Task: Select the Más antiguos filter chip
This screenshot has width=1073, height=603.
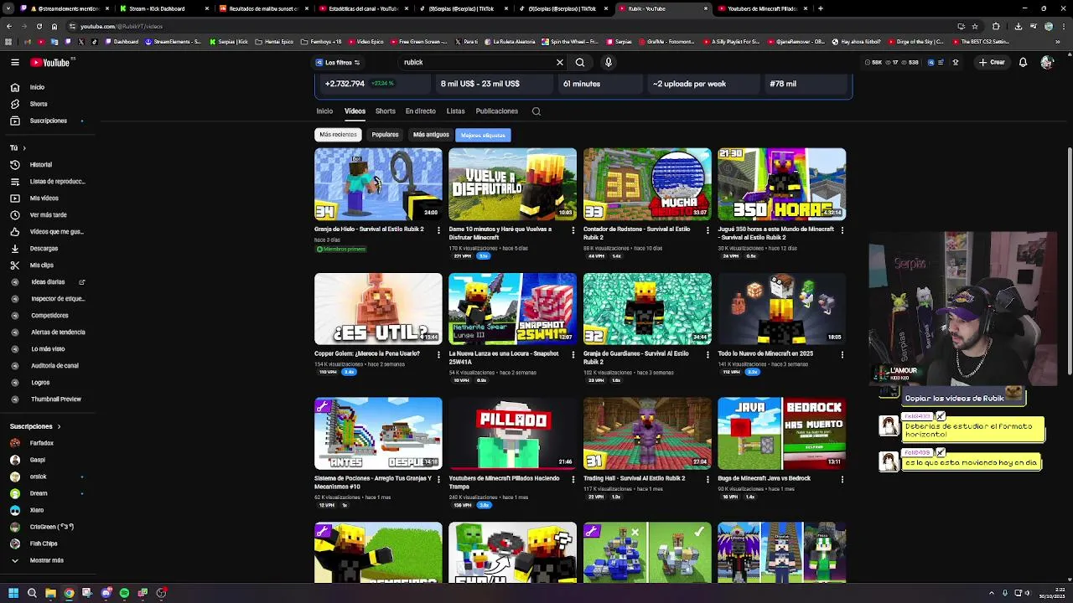Action: [431, 135]
